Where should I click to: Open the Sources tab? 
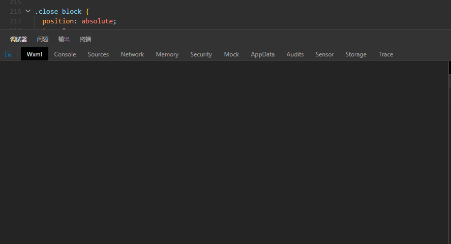(x=98, y=54)
